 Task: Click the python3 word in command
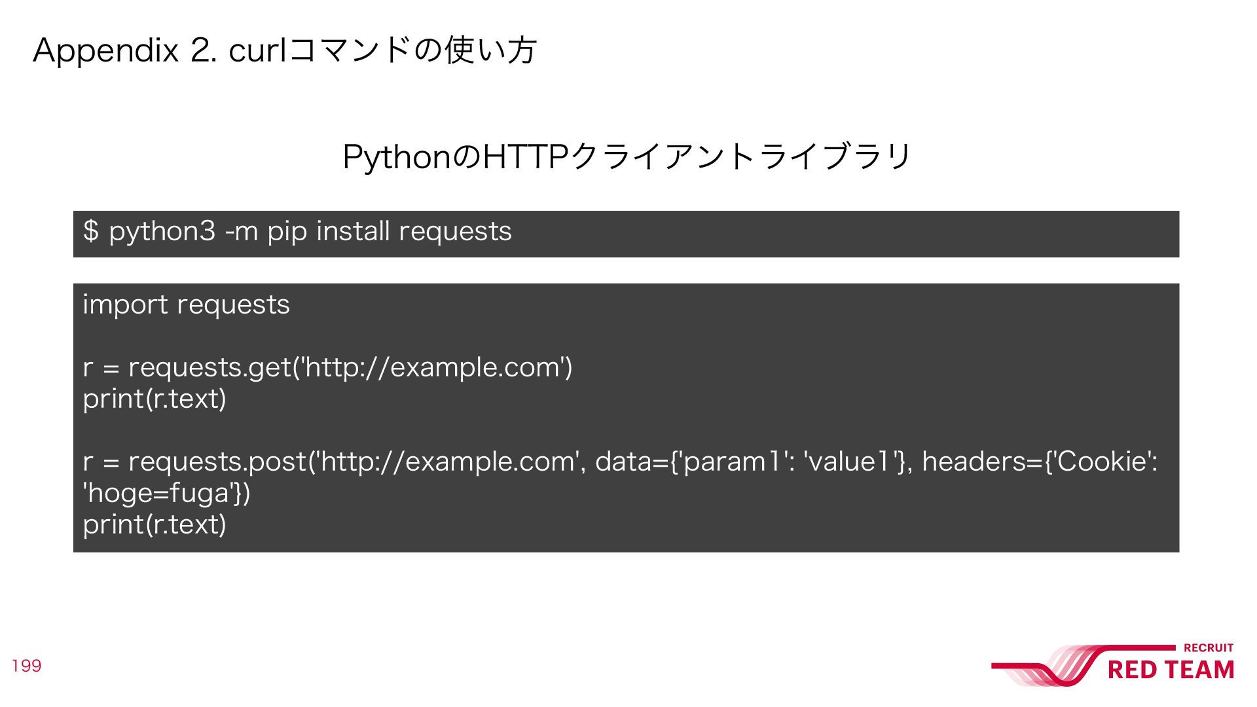tap(162, 232)
